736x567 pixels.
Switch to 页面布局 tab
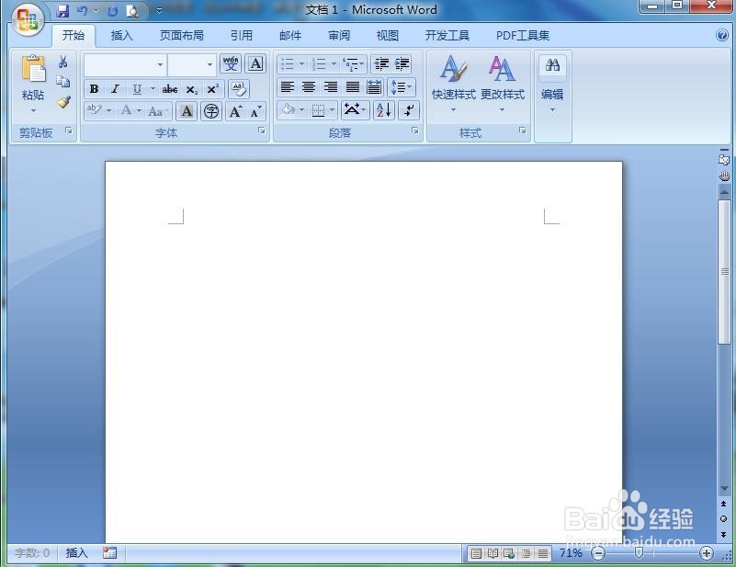[182, 36]
